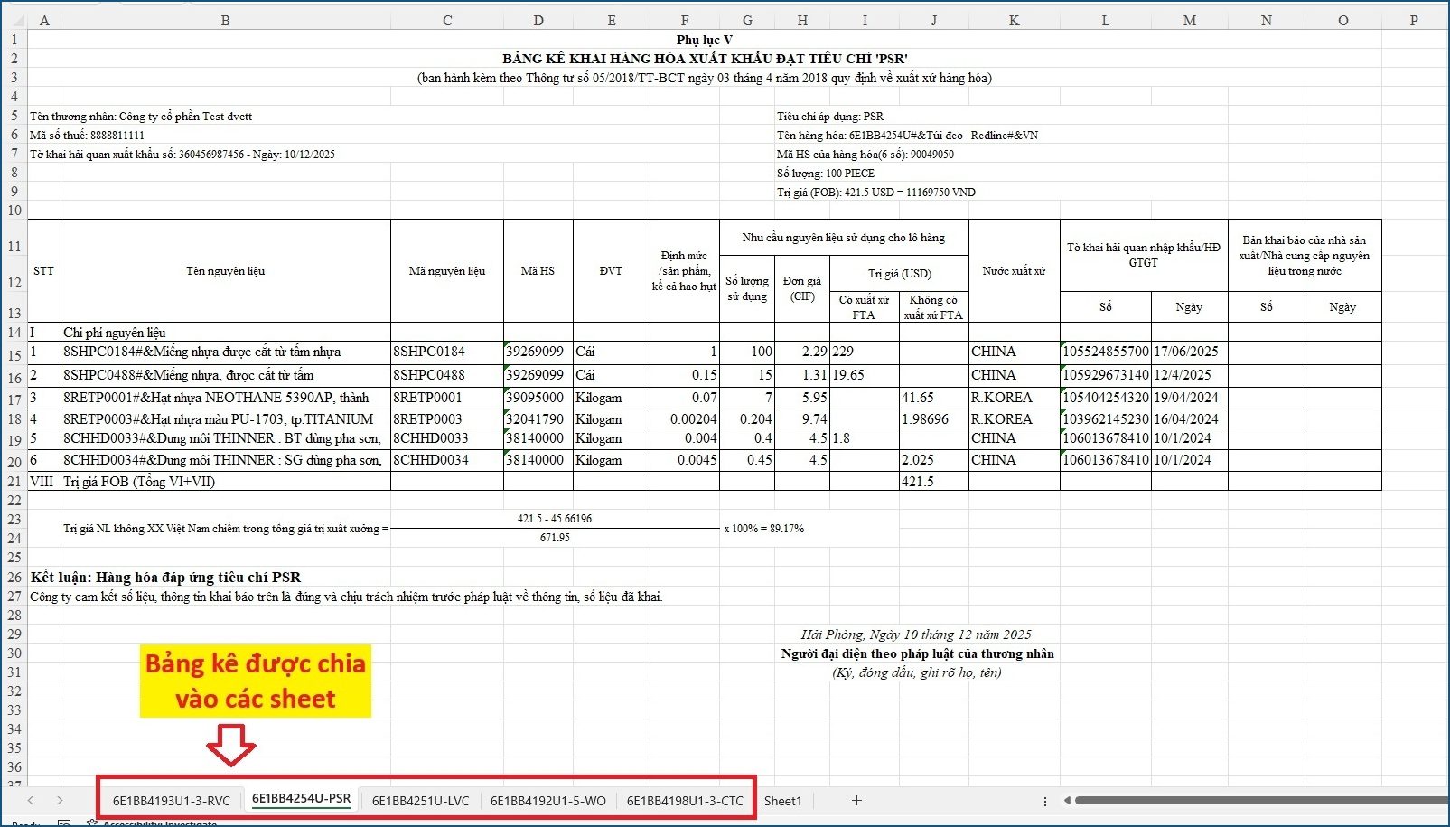The width and height of the screenshot is (1450, 827).
Task: Select column B header
Action: (x=225, y=20)
